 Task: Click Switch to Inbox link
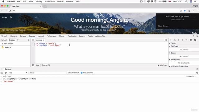pyautogui.click(x=178, y=19)
